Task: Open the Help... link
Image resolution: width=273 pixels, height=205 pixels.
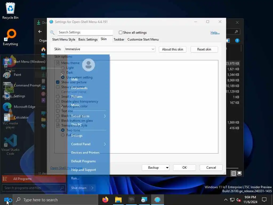Action: coord(215,32)
